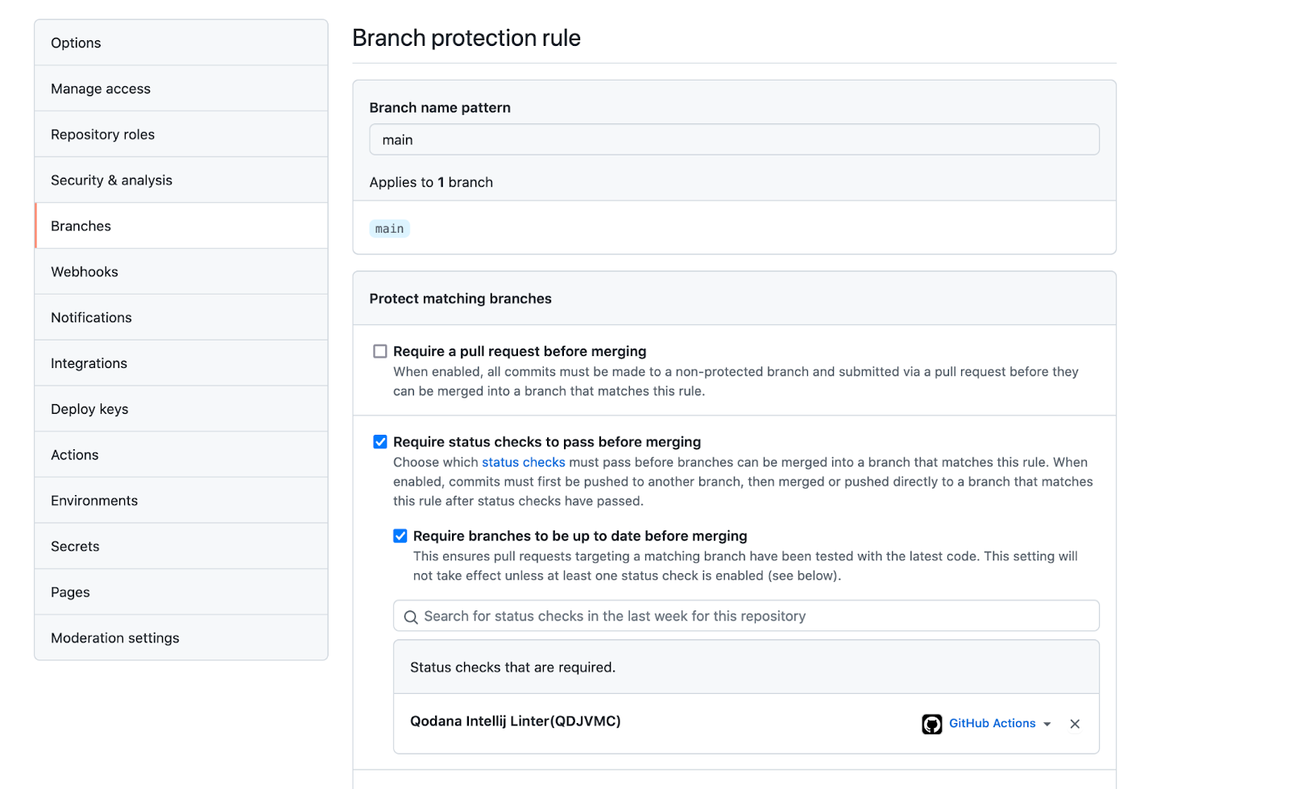1289x789 pixels.
Task: Click the search magnifier icon
Action: 411,617
